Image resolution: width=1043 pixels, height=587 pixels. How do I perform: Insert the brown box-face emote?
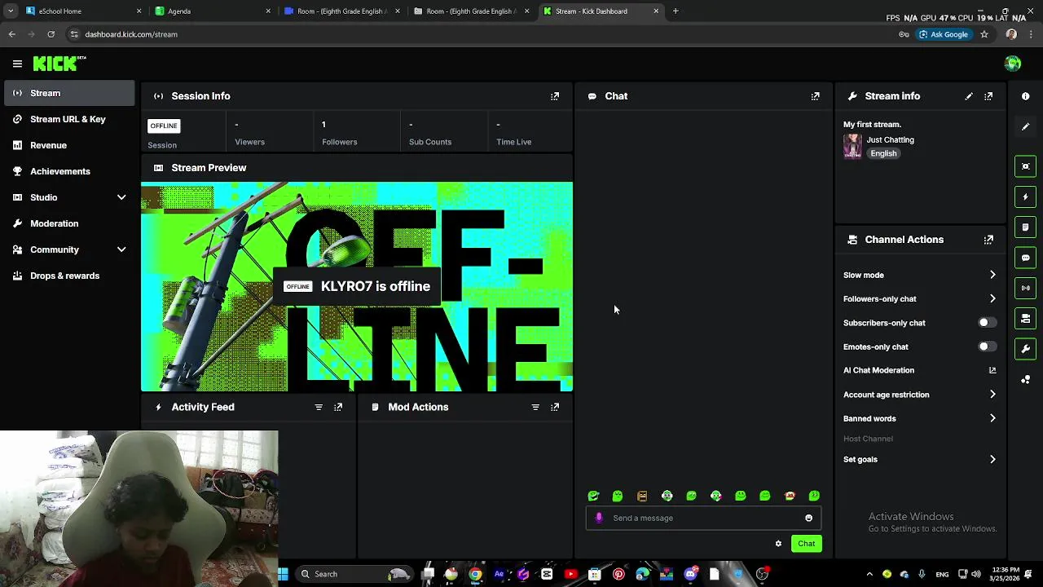pos(642,496)
